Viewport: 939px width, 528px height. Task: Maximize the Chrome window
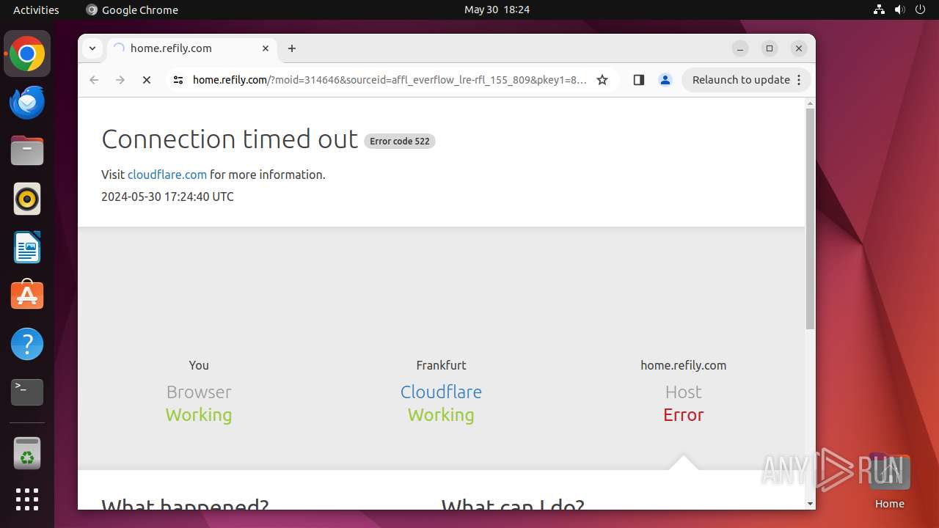pyautogui.click(x=770, y=48)
